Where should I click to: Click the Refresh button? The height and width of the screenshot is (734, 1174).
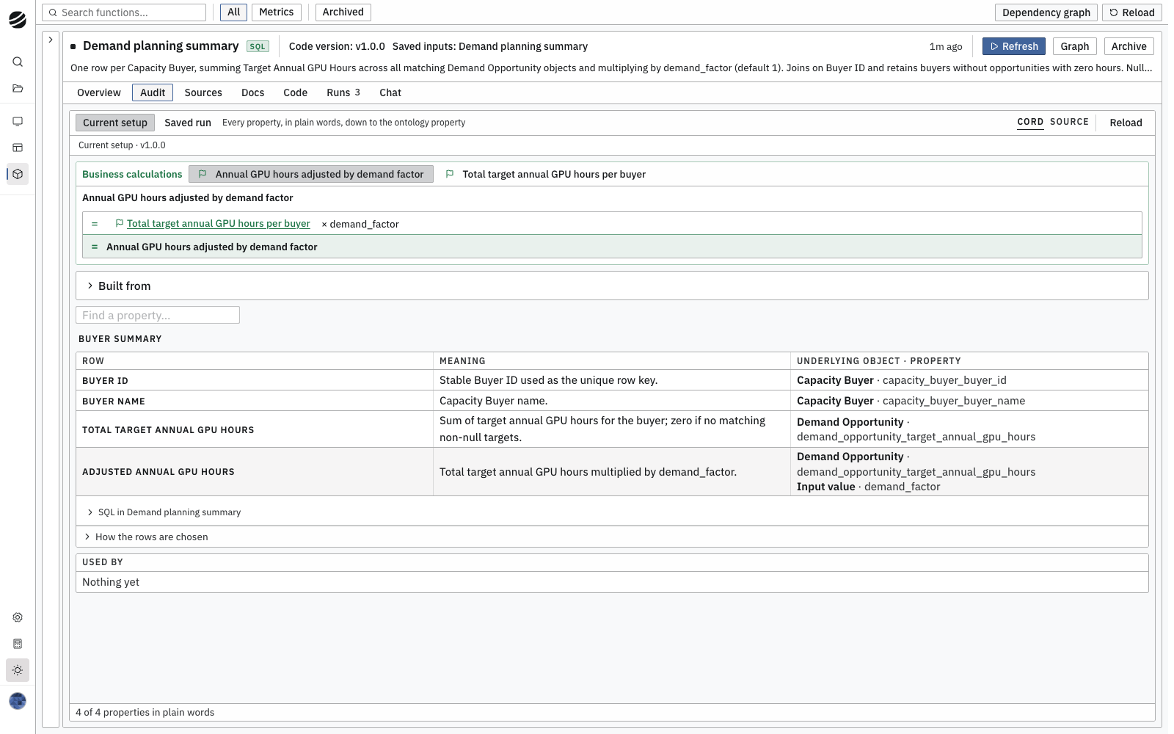(1014, 46)
